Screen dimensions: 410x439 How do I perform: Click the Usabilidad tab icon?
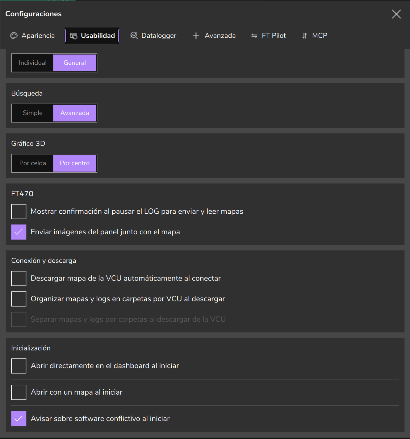73,36
